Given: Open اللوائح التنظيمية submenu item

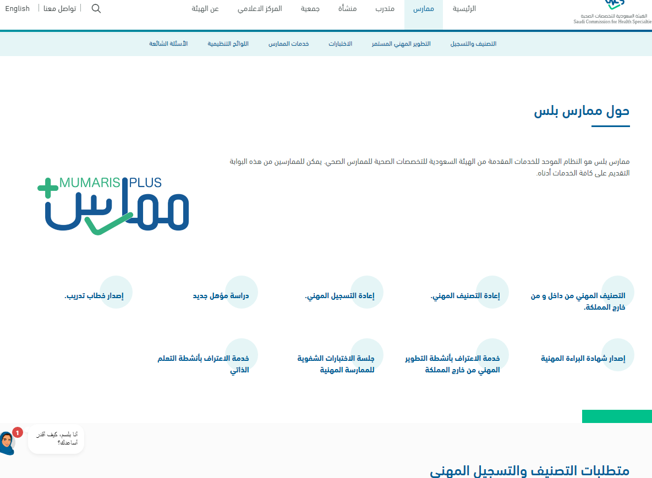Looking at the screenshot, I should [x=228, y=43].
